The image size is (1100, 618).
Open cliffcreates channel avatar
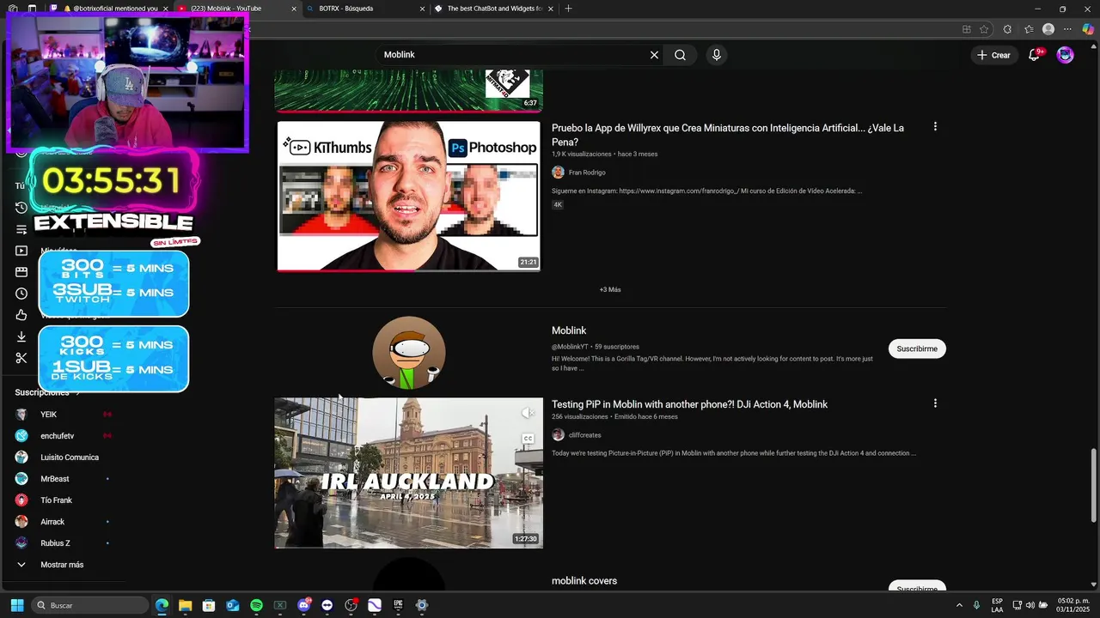(x=558, y=435)
